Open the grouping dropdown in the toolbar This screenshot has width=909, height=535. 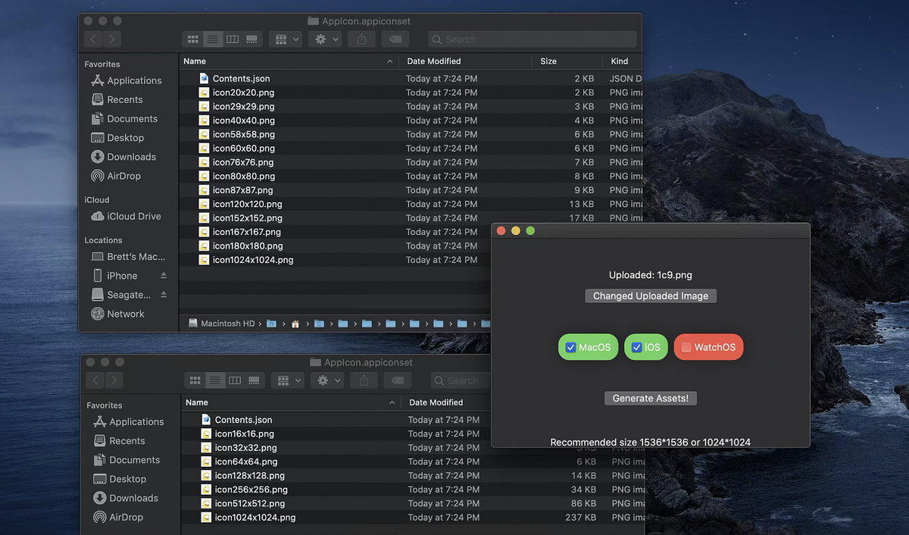click(286, 39)
